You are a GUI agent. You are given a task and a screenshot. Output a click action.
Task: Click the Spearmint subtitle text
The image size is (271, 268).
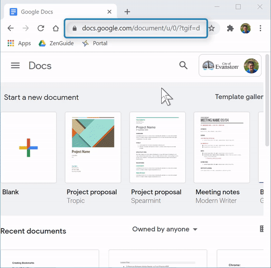click(146, 201)
